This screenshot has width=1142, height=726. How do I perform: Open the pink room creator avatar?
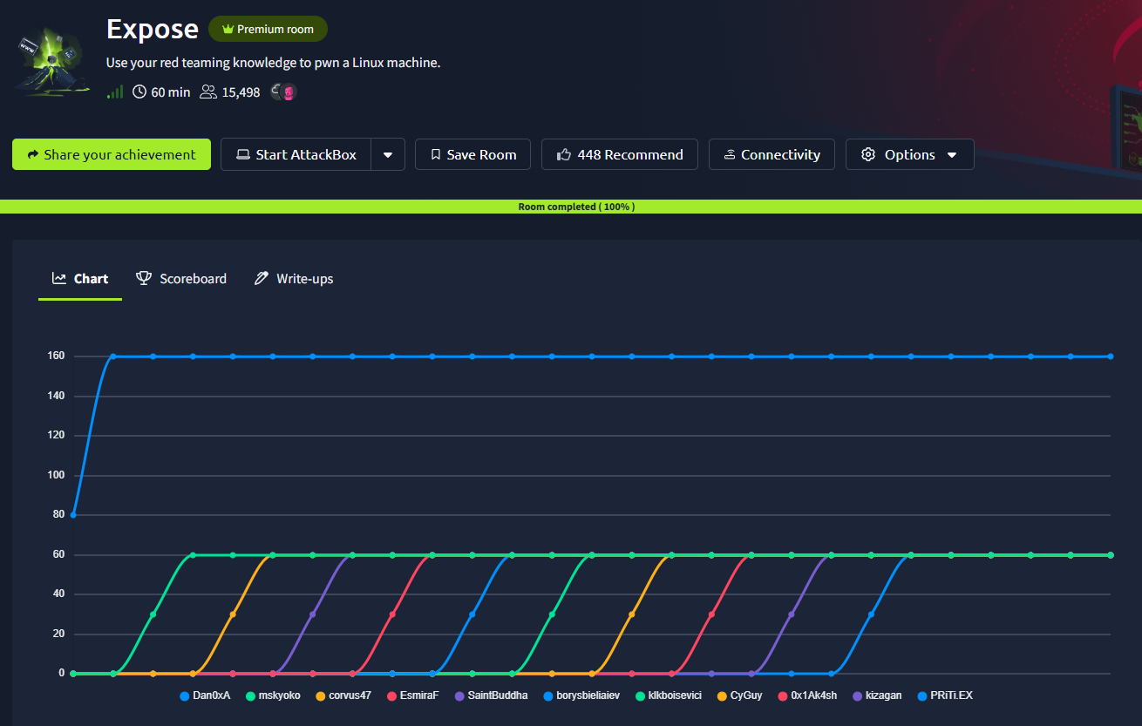[x=289, y=92]
